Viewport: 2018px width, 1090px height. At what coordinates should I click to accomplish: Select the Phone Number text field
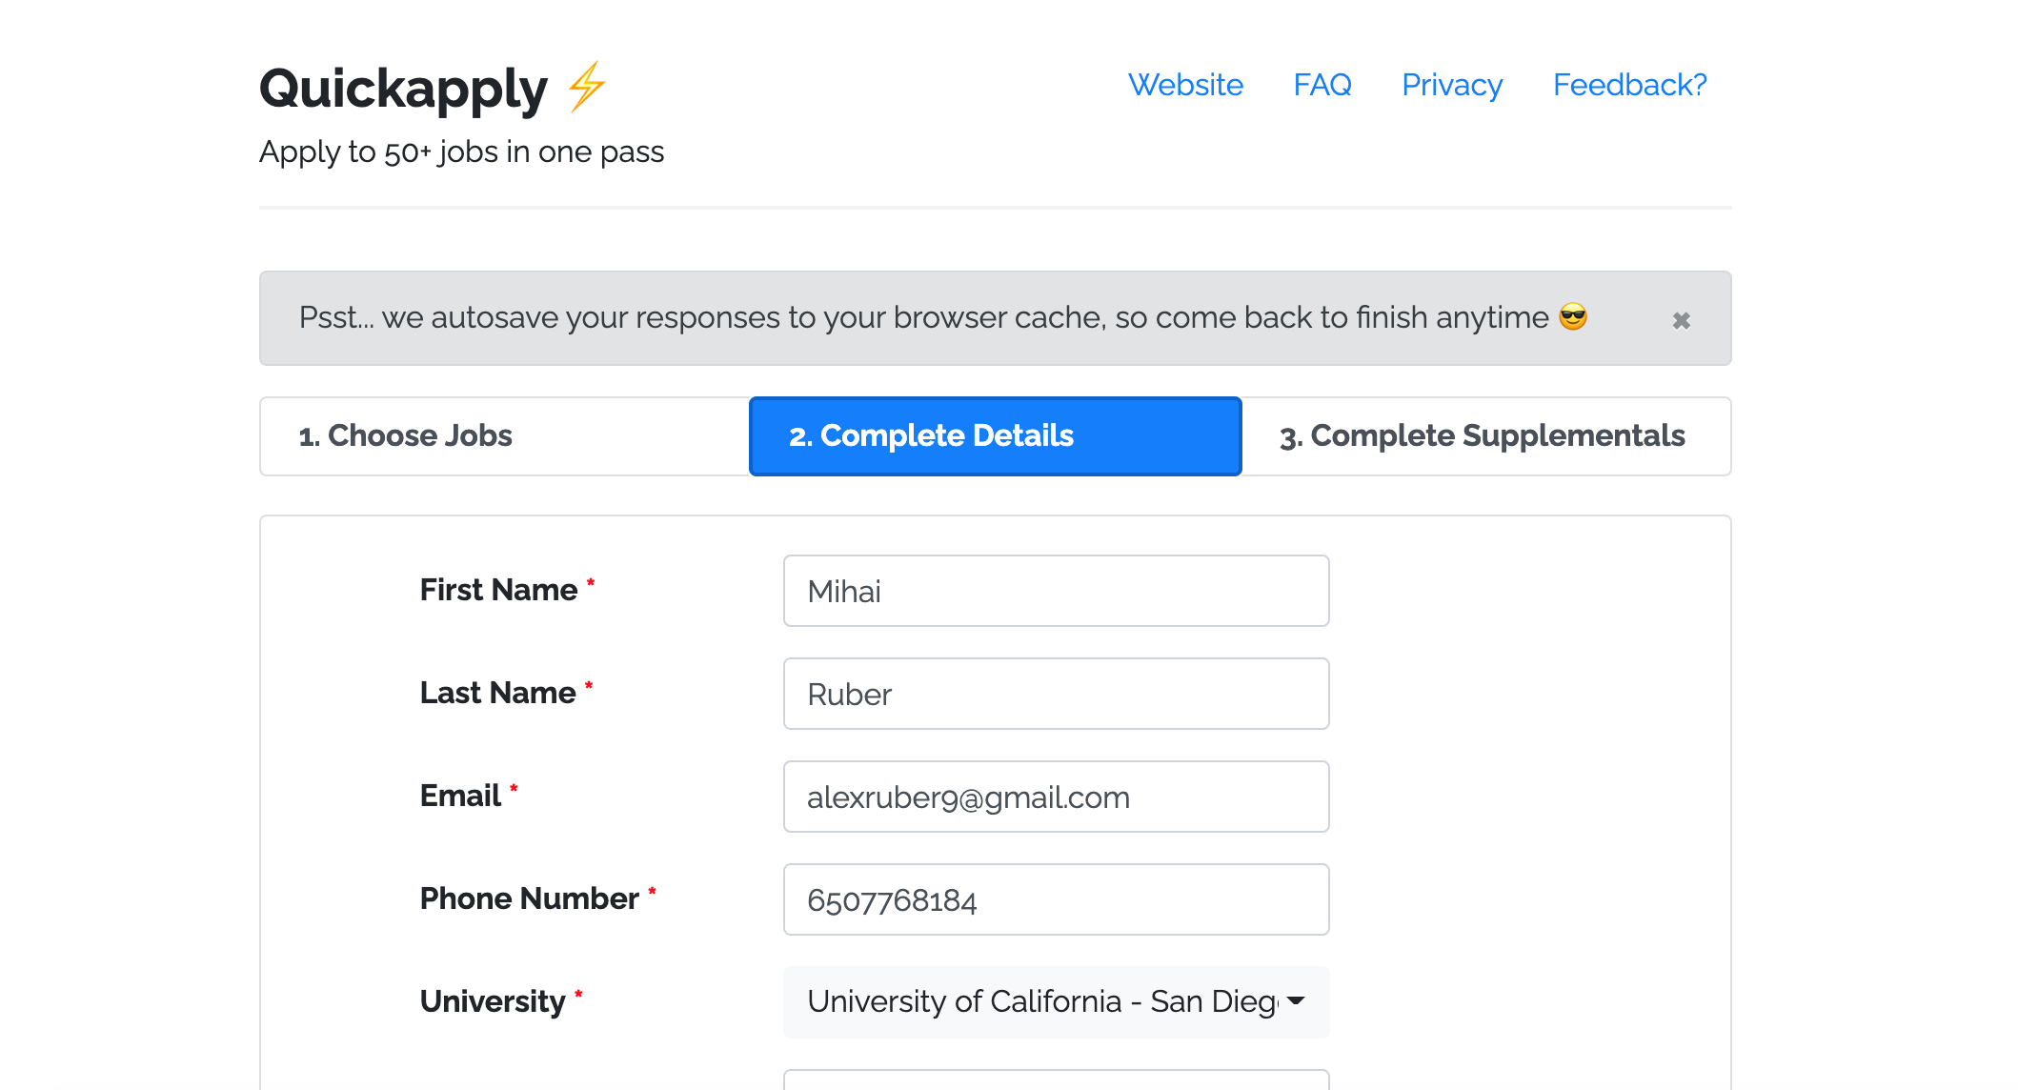point(1056,899)
